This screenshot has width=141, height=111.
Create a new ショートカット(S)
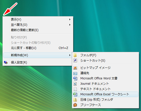[105, 61]
